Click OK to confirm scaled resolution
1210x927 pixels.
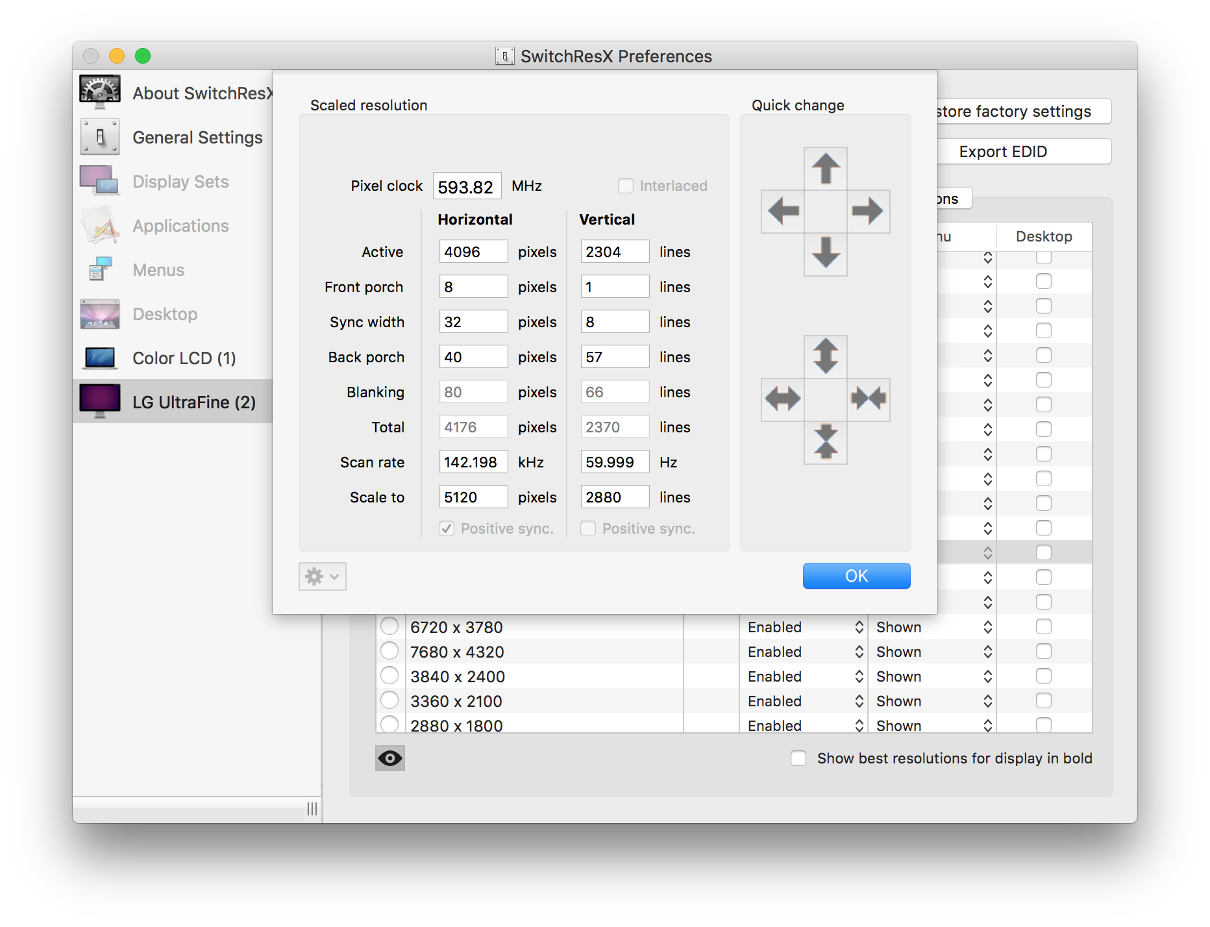856,576
